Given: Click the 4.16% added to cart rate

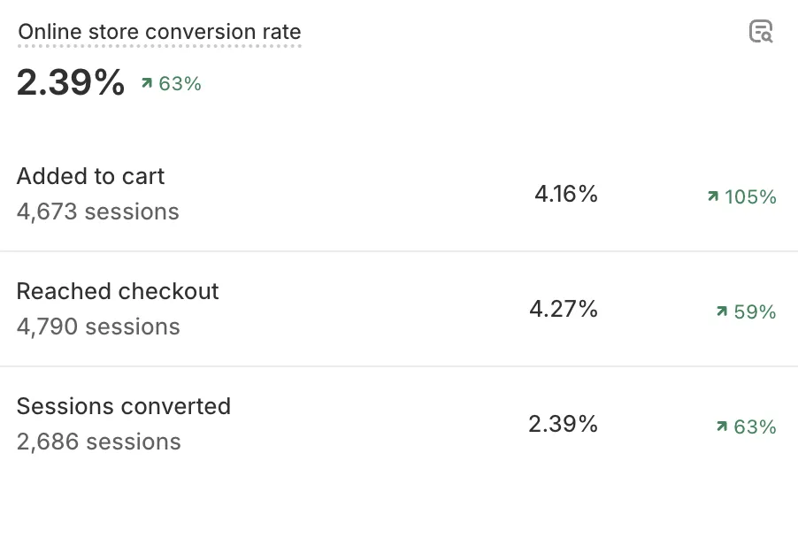Looking at the screenshot, I should coord(566,194).
